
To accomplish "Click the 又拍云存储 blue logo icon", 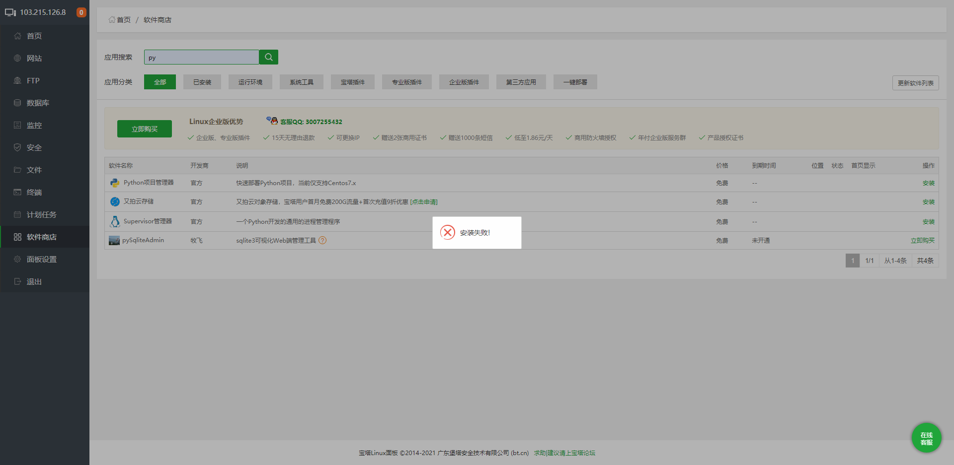I will pyautogui.click(x=115, y=201).
